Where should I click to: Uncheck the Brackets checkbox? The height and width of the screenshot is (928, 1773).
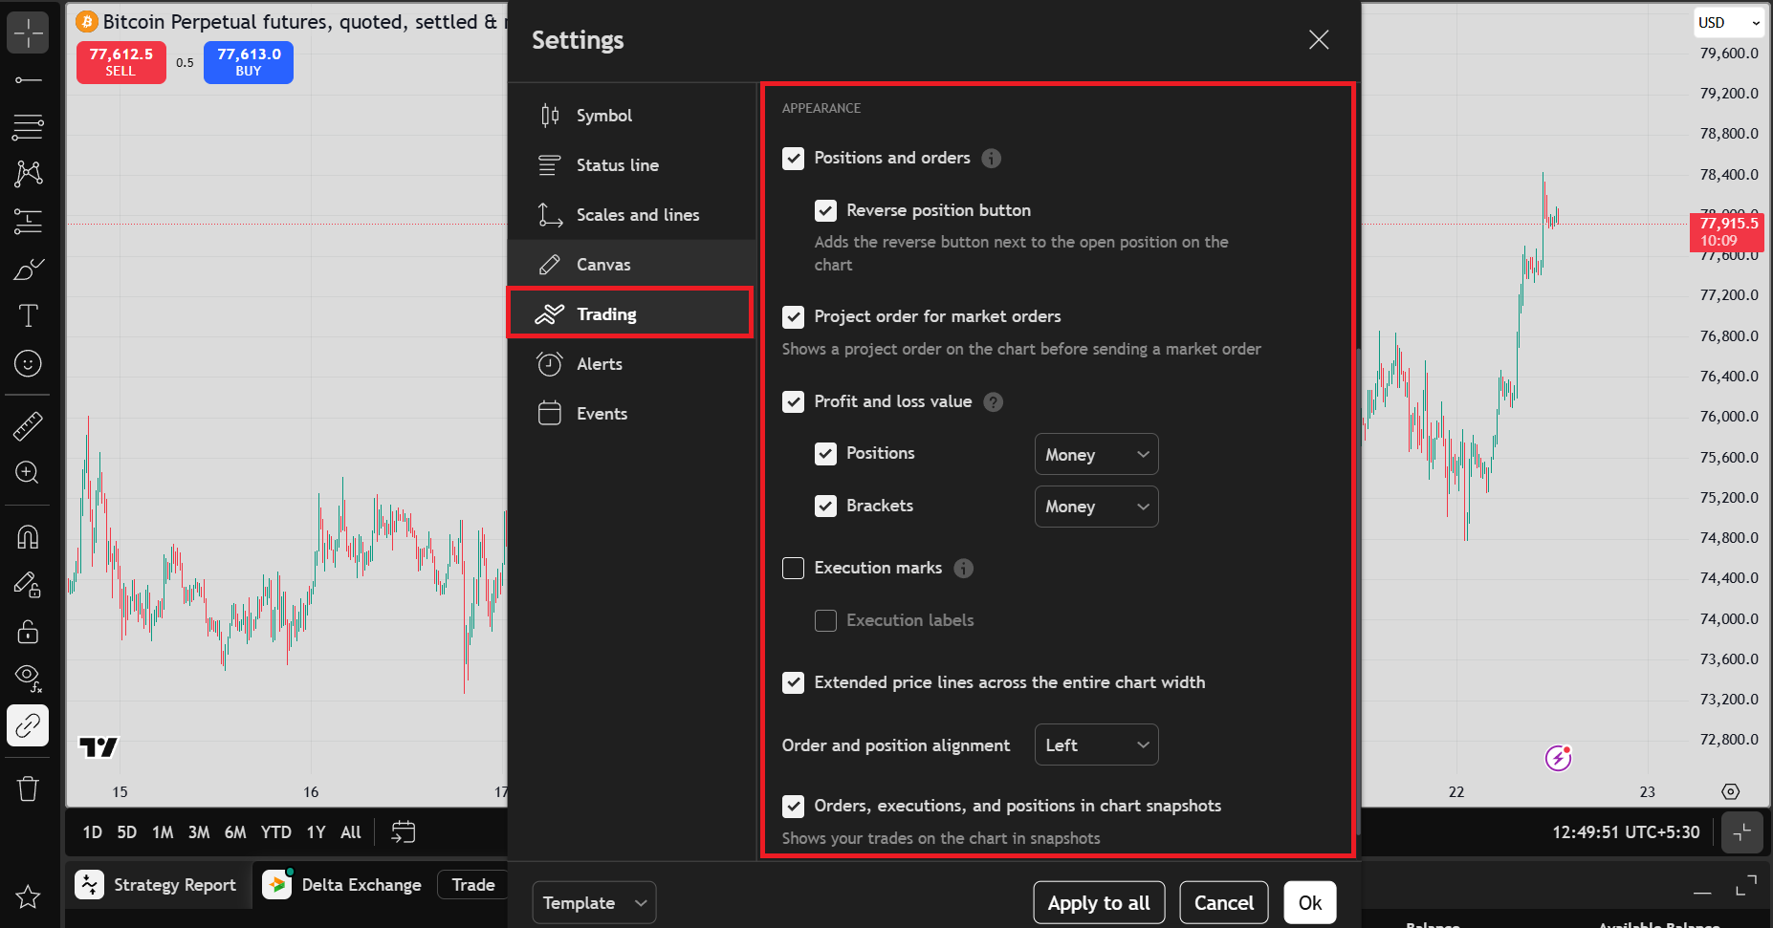825,507
